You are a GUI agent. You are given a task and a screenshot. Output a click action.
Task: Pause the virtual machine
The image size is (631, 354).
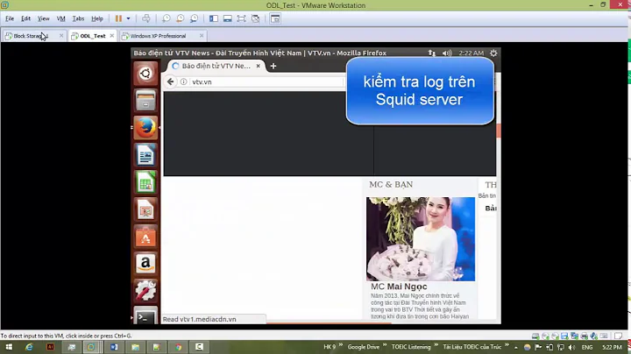click(x=118, y=18)
